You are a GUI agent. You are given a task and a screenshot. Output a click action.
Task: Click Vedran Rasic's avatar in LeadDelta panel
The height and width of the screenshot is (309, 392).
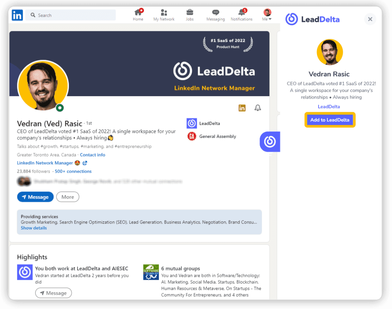pyautogui.click(x=330, y=52)
